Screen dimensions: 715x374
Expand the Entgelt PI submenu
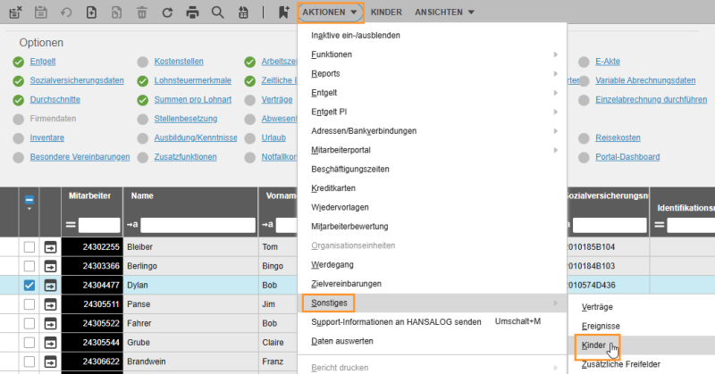[432, 112]
